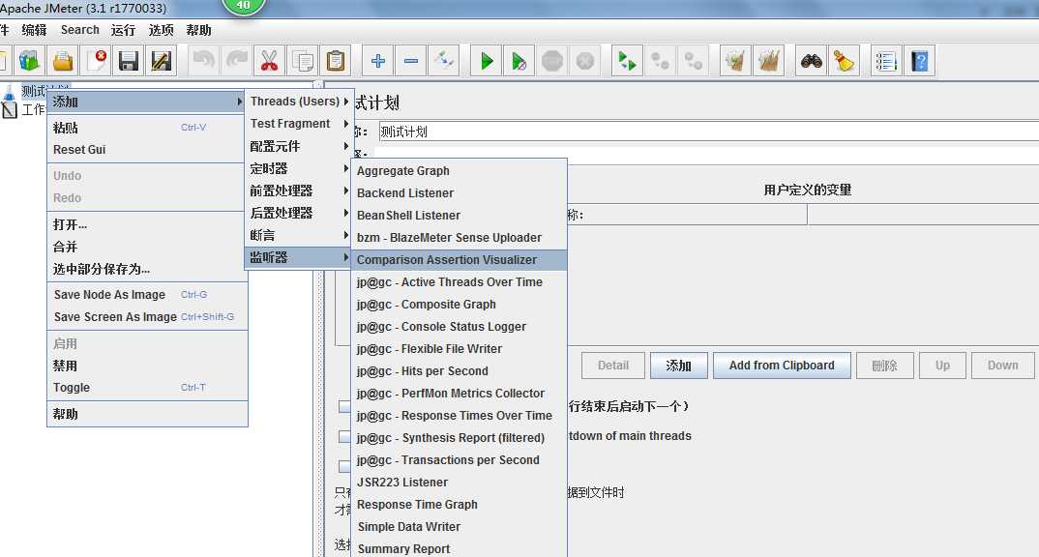Choose Save Screen As Image

pyautogui.click(x=146, y=317)
